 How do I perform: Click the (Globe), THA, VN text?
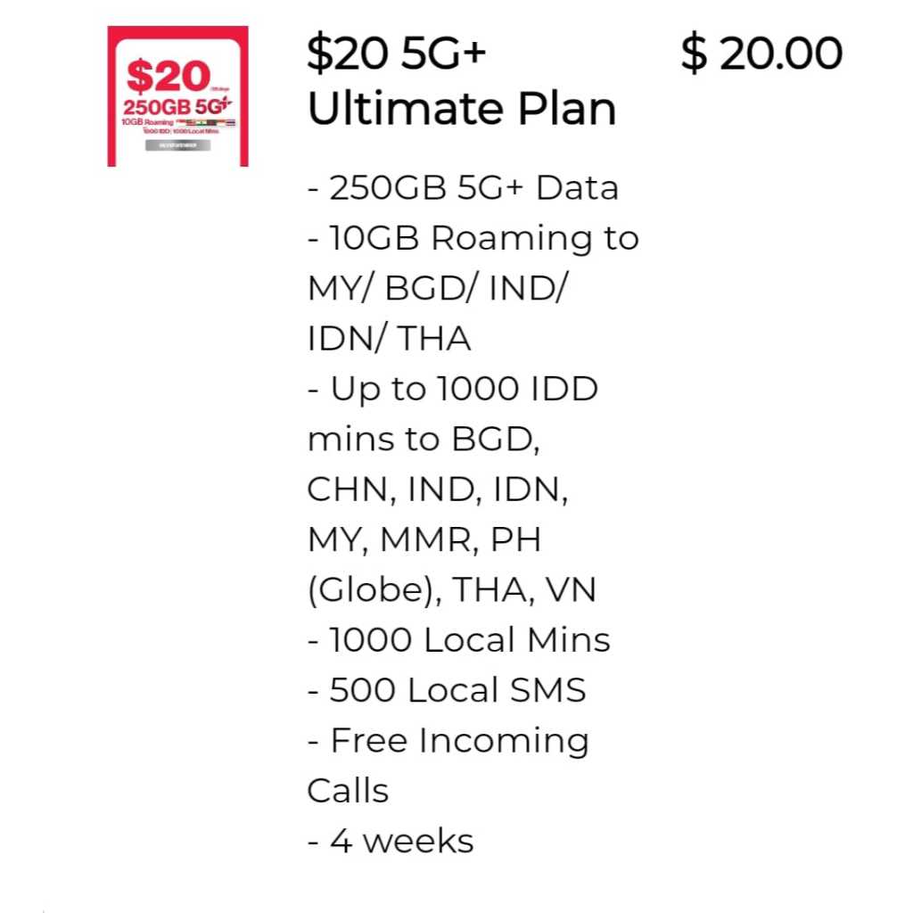point(452,589)
